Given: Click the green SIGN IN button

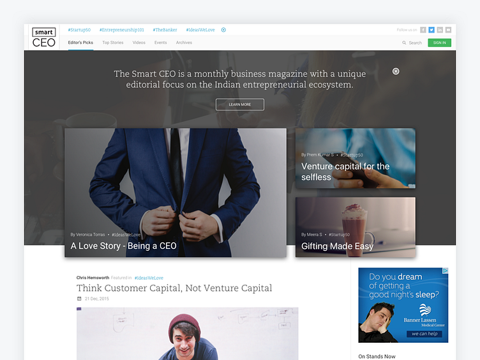Looking at the screenshot, I should pyautogui.click(x=439, y=43).
